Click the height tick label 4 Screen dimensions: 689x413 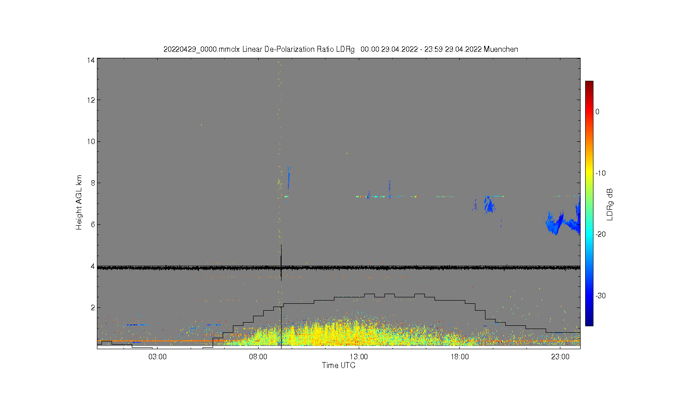click(x=93, y=266)
